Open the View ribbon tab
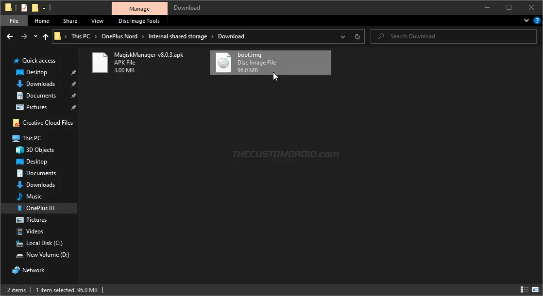Viewport: 543px width, 296px height. (97, 21)
